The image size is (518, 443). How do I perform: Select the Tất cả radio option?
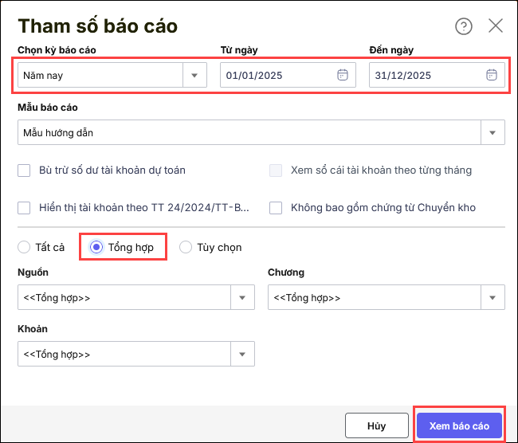click(x=24, y=247)
